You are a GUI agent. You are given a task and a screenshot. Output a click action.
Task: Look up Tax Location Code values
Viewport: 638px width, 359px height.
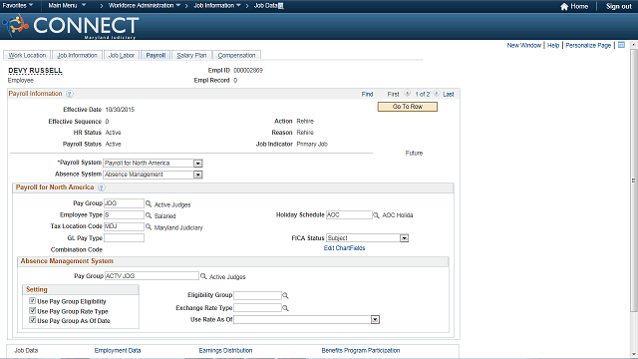(149, 226)
